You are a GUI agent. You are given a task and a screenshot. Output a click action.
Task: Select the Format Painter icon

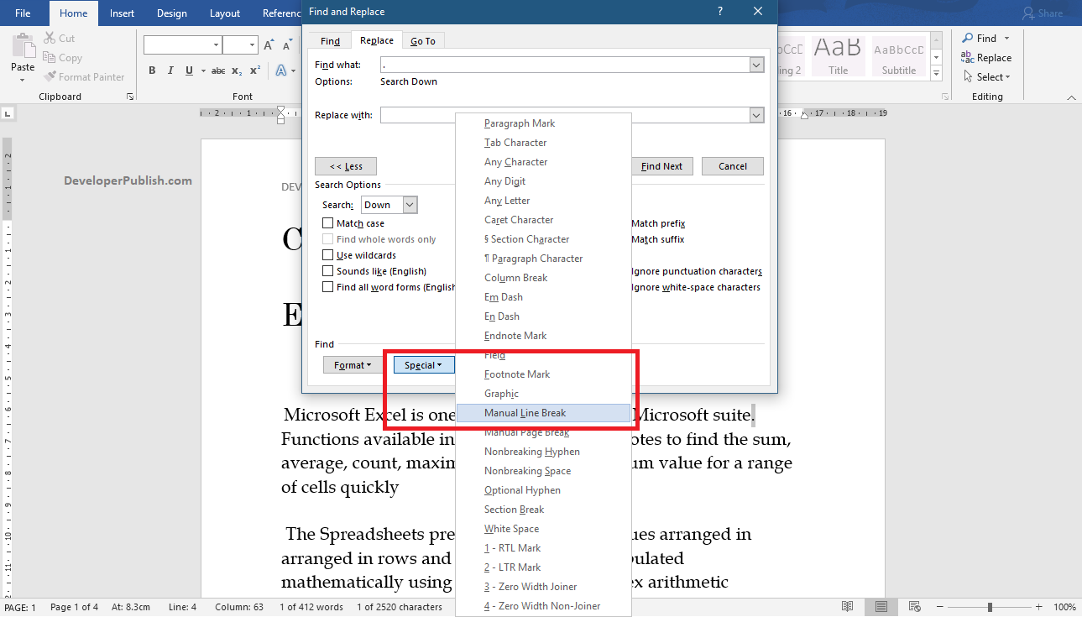[48, 76]
